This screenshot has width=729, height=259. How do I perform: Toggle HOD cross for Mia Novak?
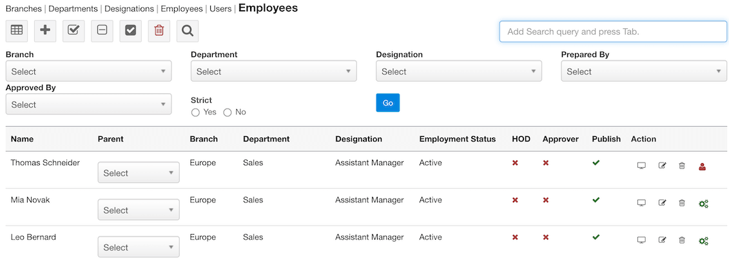(515, 200)
